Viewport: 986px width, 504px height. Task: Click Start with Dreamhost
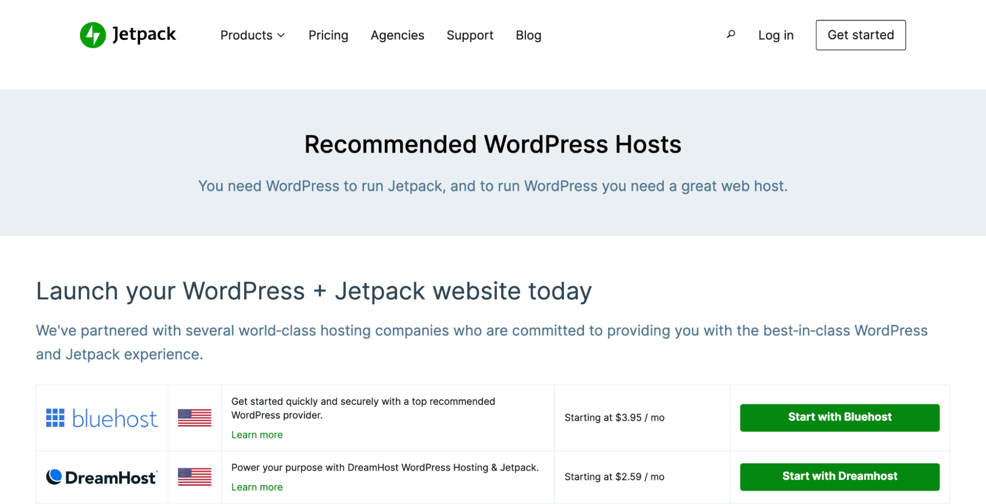839,476
